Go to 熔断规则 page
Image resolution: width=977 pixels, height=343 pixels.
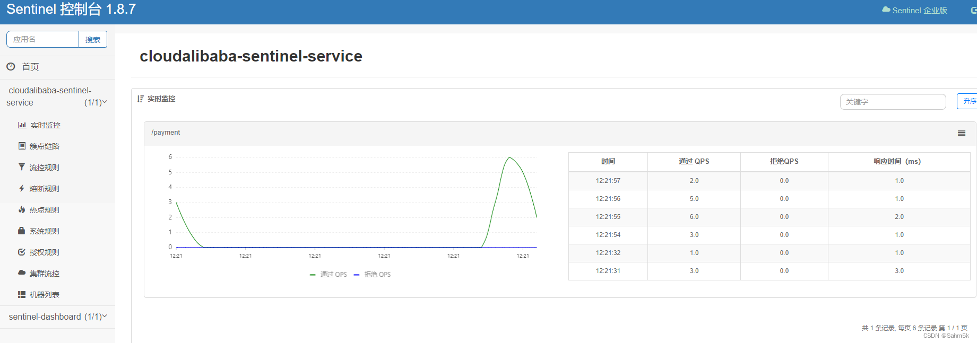click(45, 189)
